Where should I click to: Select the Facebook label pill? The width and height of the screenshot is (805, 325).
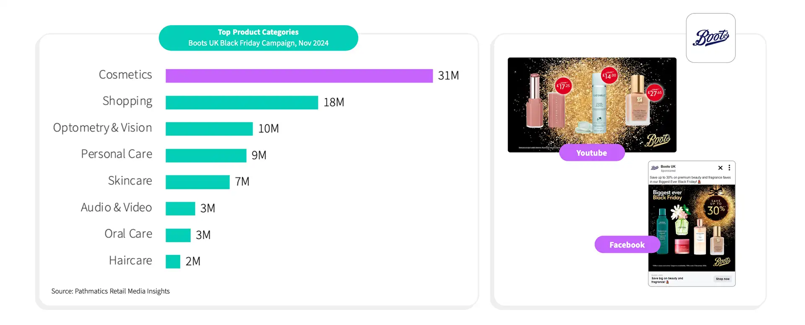point(627,245)
